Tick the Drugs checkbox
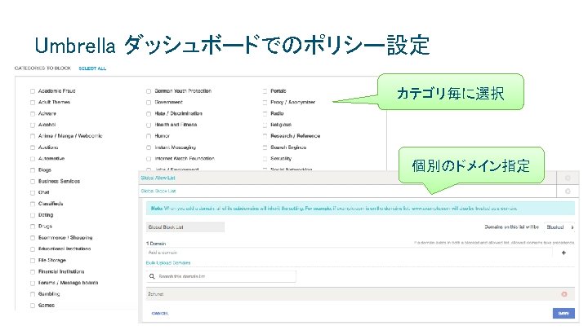 pos(33,227)
